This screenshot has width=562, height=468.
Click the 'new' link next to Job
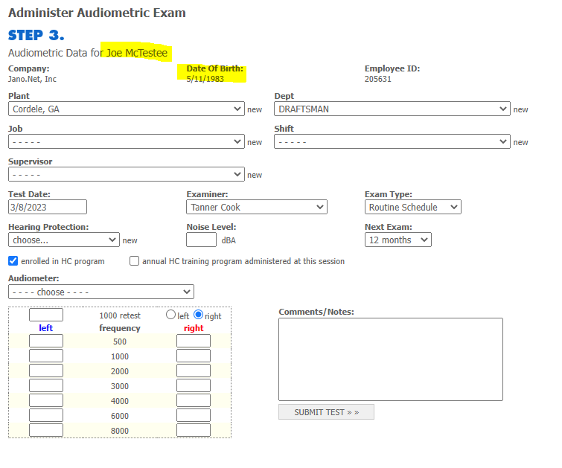pos(255,142)
